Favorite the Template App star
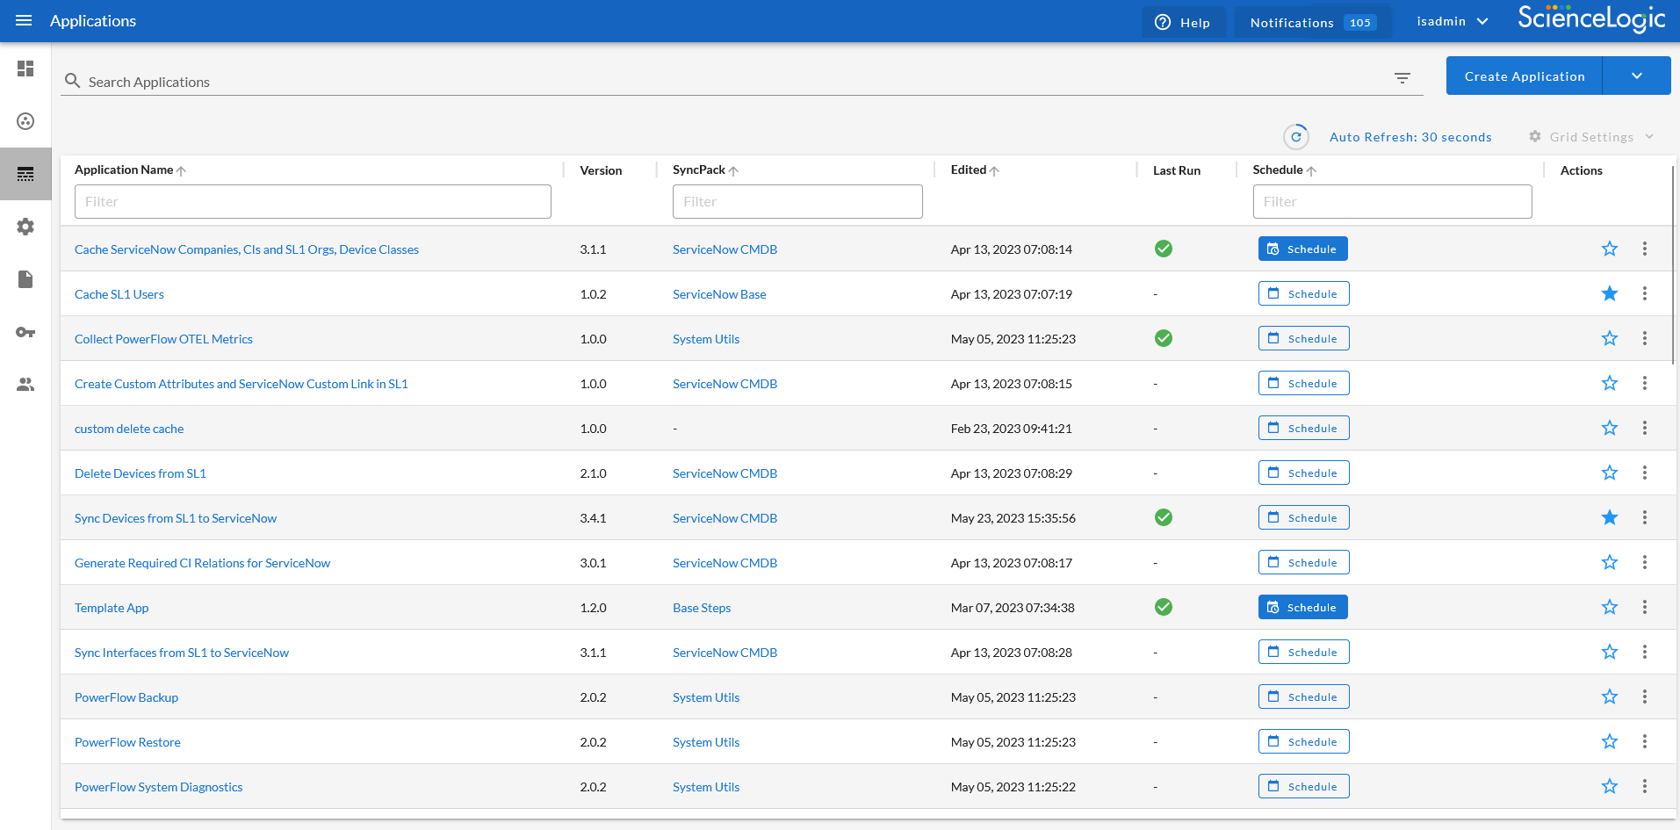The width and height of the screenshot is (1680, 830). [x=1609, y=607]
